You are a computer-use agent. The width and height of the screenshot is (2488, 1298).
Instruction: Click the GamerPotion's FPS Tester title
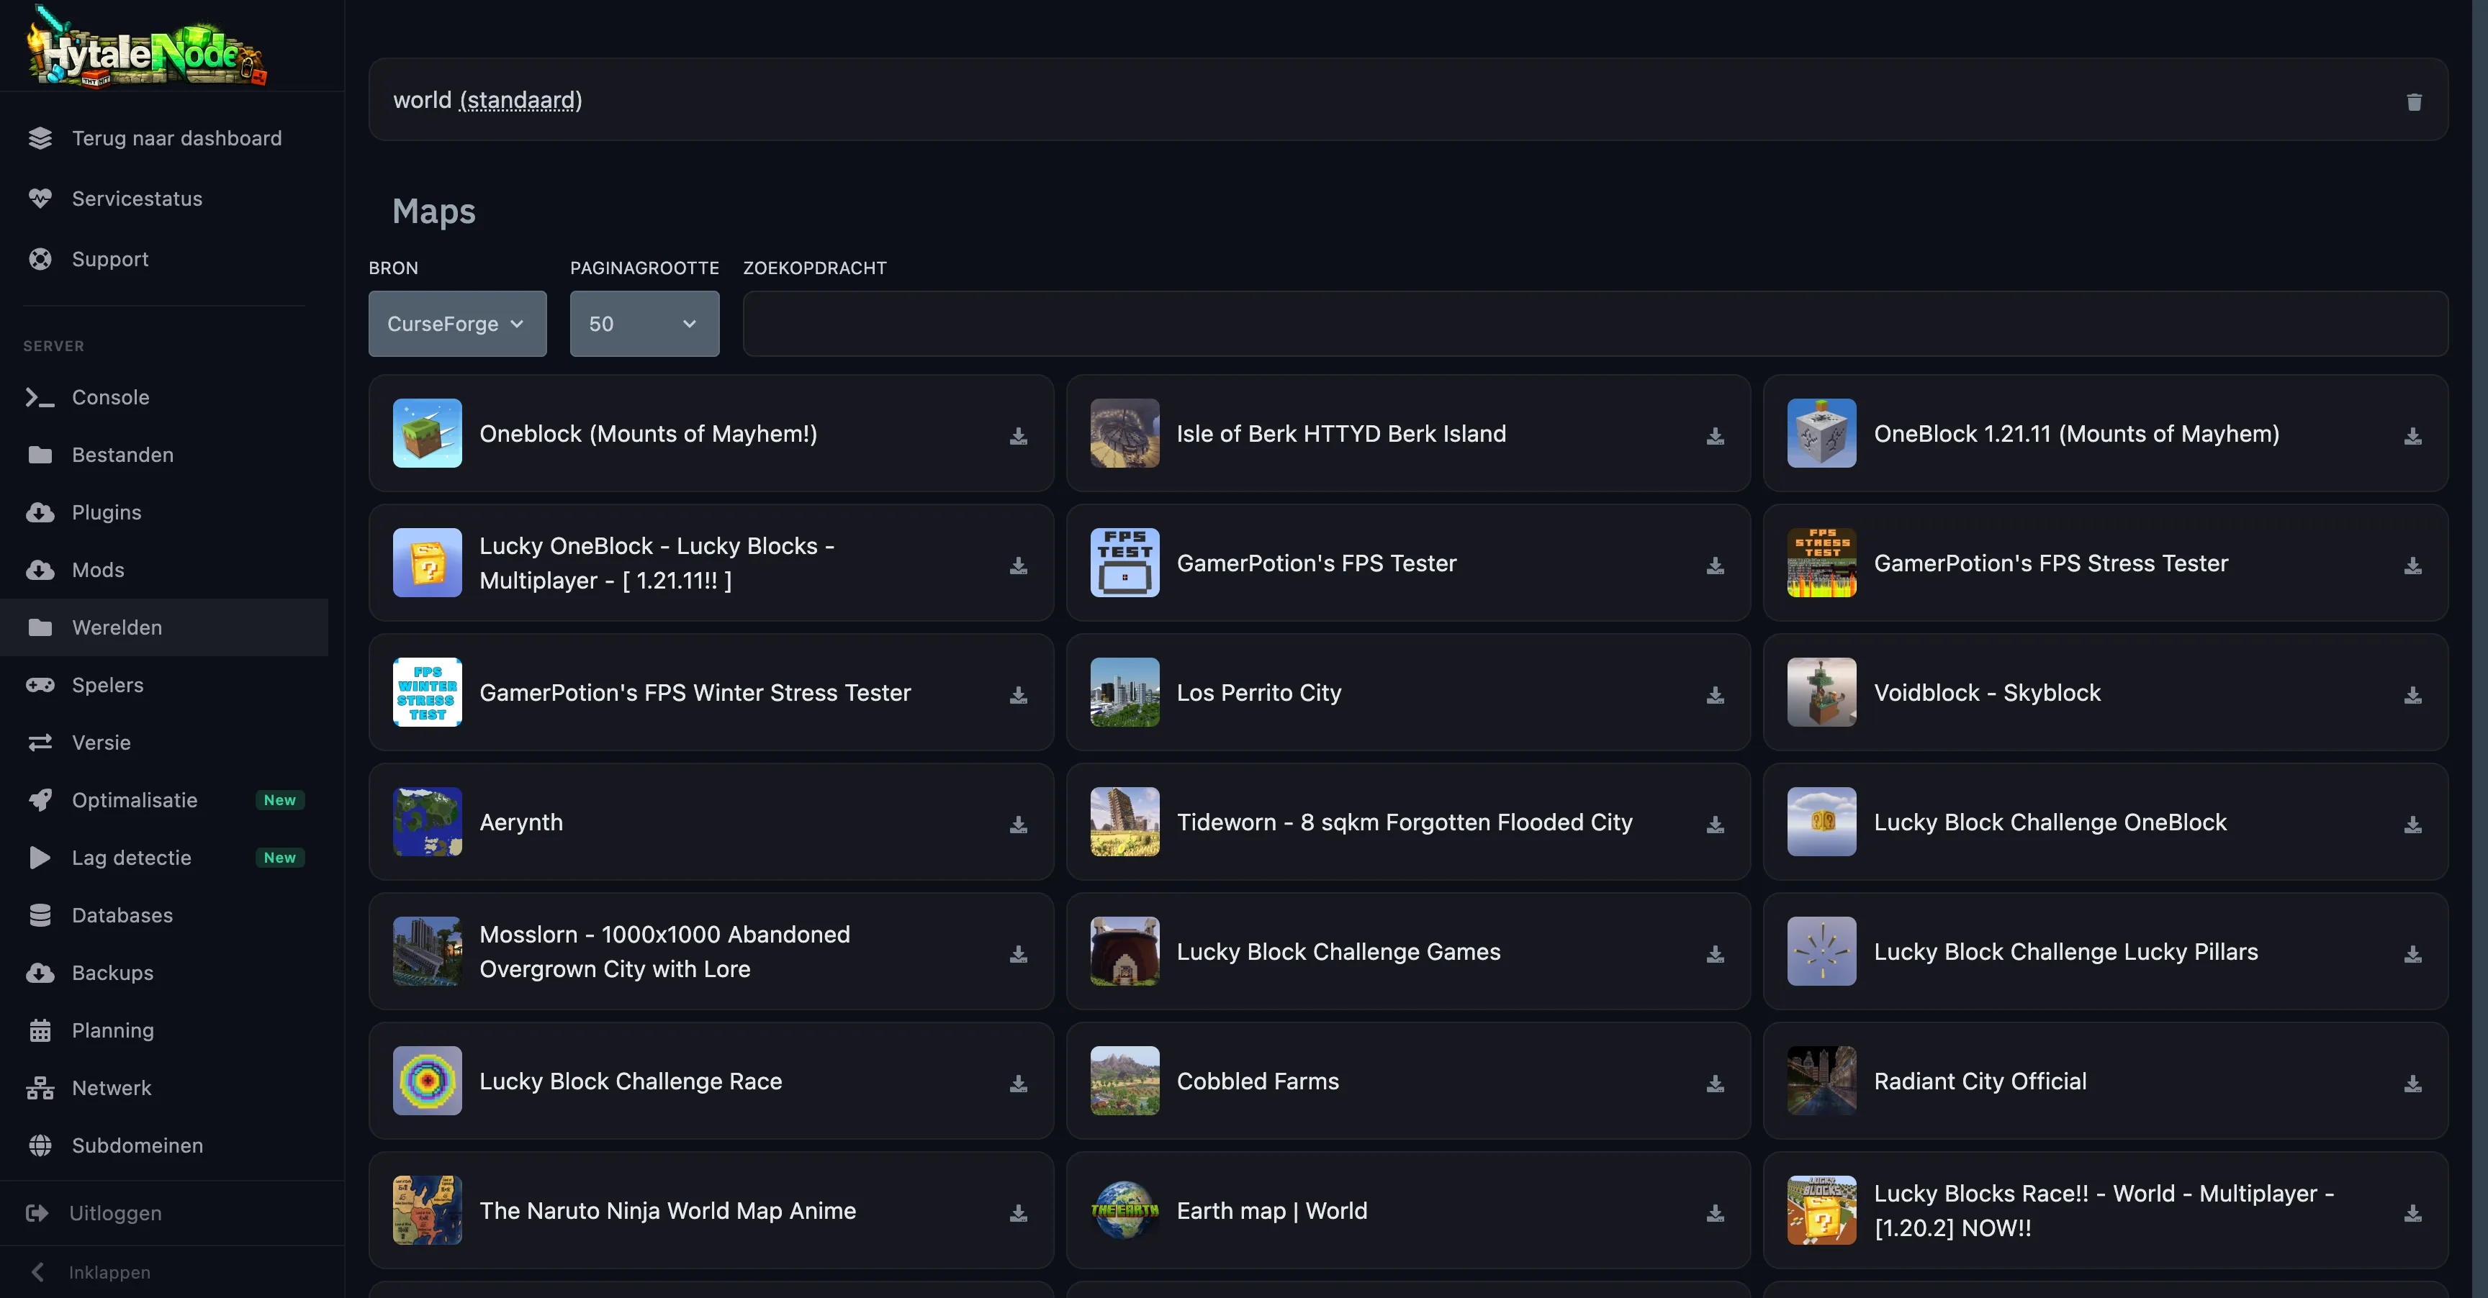(x=1317, y=563)
